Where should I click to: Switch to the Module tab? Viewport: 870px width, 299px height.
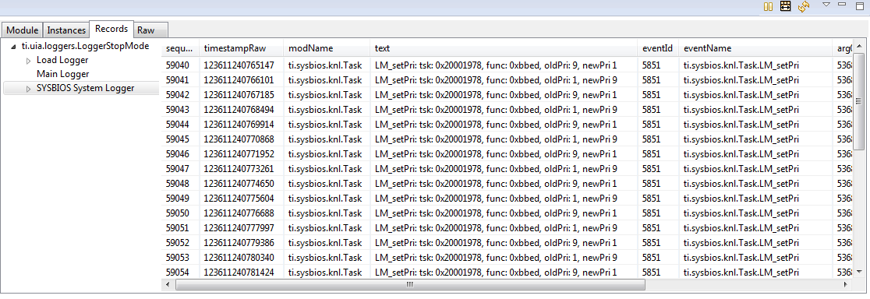(x=23, y=30)
